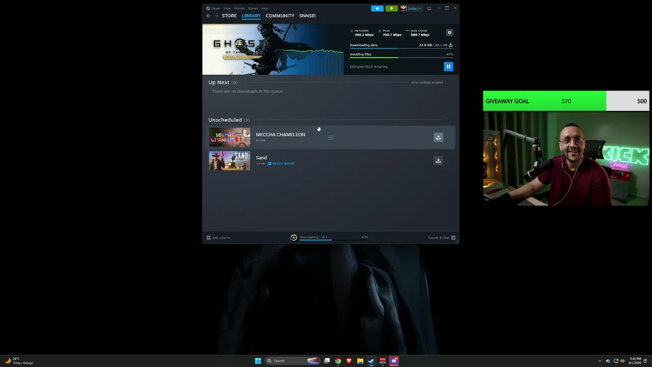Open Brave browser from the taskbar
Image resolution: width=652 pixels, height=367 pixels.
point(349,361)
